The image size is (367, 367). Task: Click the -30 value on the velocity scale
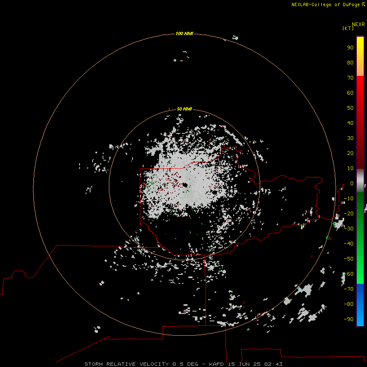click(x=349, y=229)
